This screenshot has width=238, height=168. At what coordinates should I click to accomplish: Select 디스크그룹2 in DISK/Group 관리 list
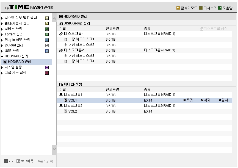[x=145, y=50]
